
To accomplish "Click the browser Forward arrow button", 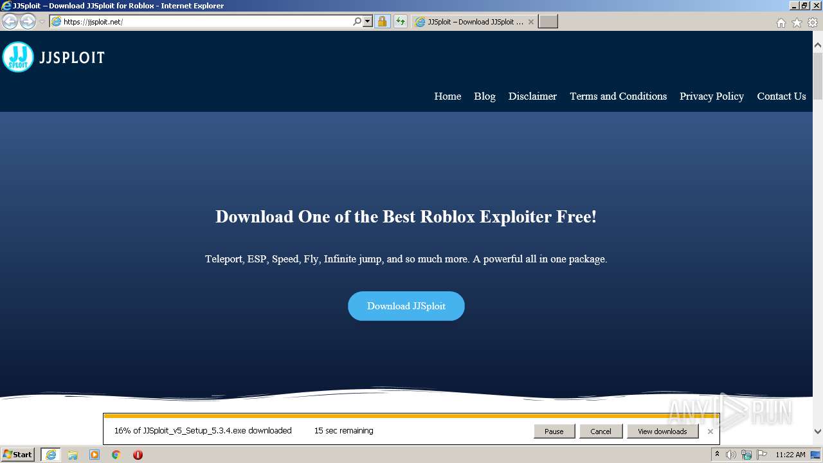I will pos(28,21).
